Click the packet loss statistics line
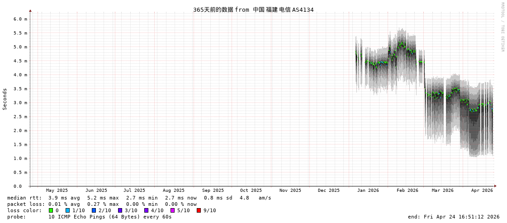The width and height of the screenshot is (507, 223). (x=102, y=204)
